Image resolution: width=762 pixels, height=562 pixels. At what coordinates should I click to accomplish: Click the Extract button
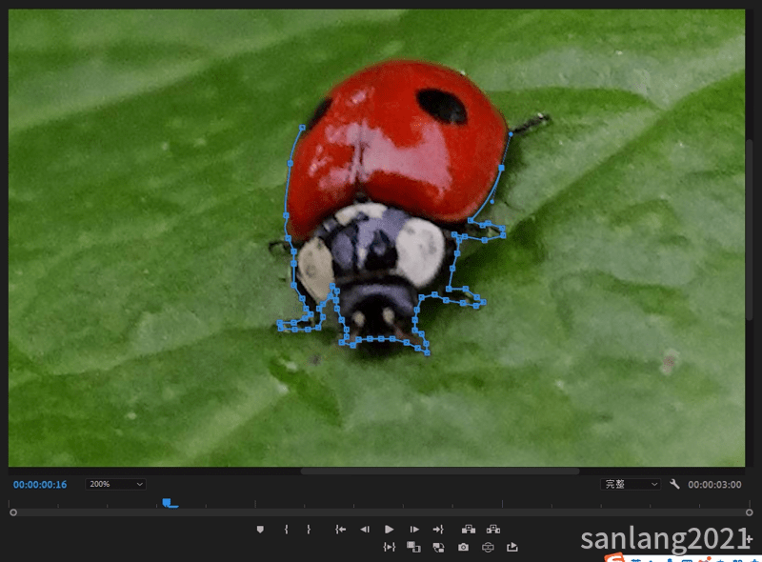[x=493, y=530]
